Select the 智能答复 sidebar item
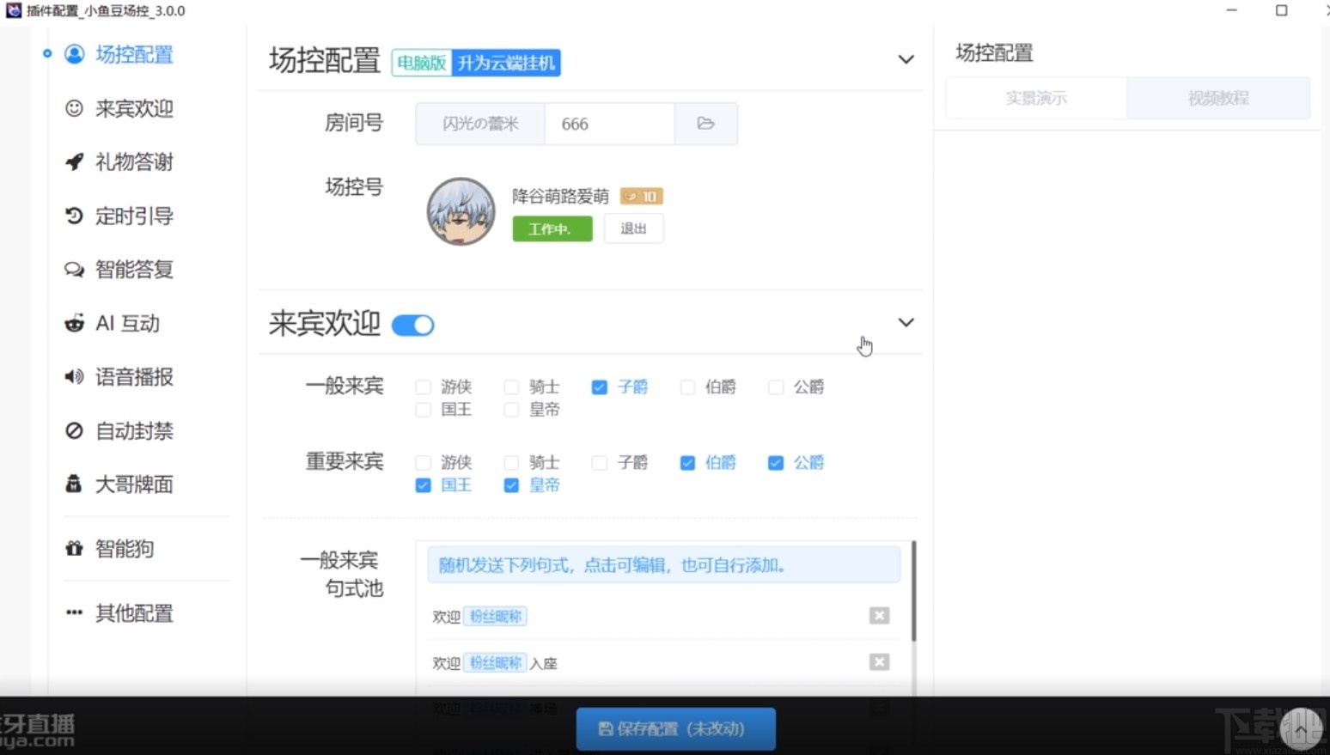Viewport: 1330px width, 755px height. (x=134, y=269)
